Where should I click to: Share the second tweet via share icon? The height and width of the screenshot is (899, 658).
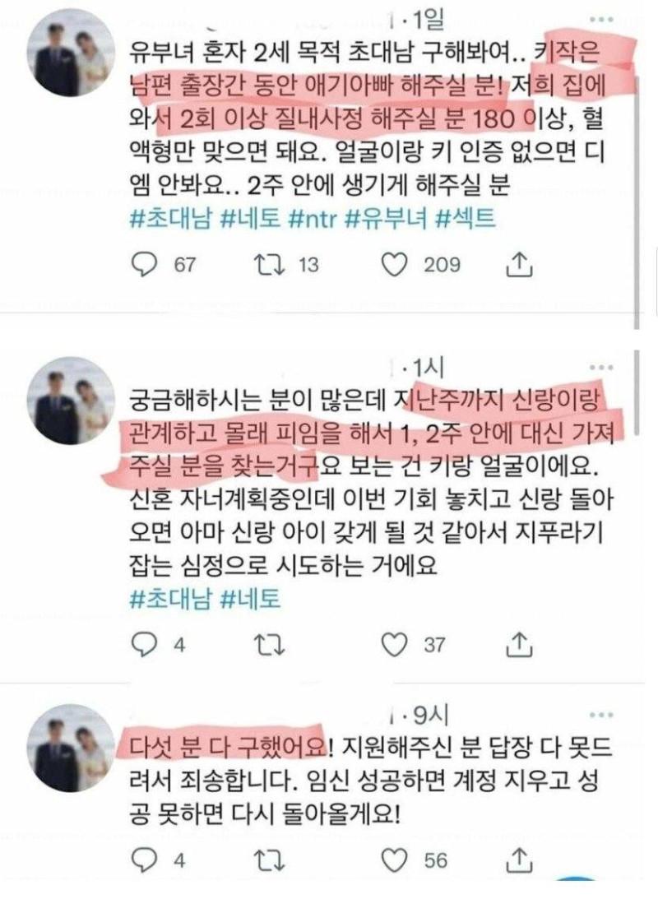tap(519, 644)
